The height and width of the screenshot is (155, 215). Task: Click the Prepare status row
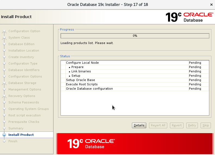(x=135, y=67)
